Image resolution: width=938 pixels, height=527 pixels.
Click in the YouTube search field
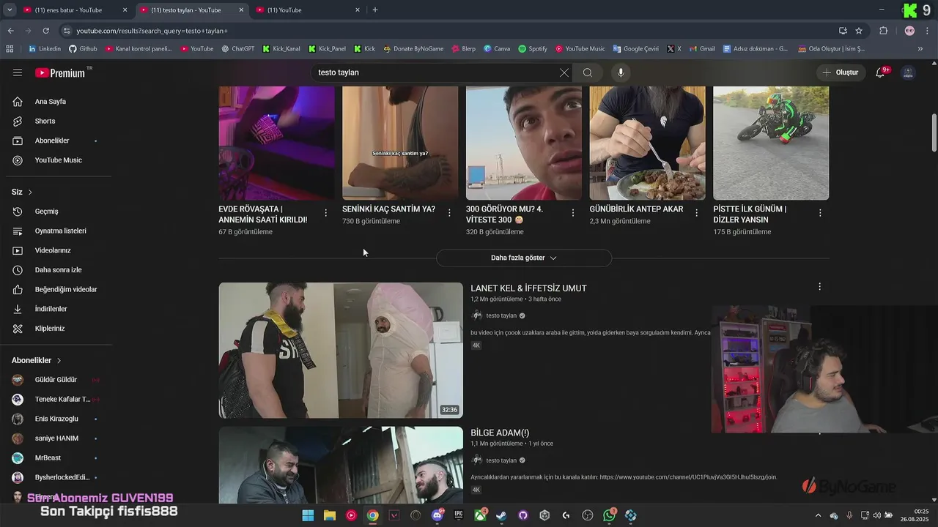(436, 72)
